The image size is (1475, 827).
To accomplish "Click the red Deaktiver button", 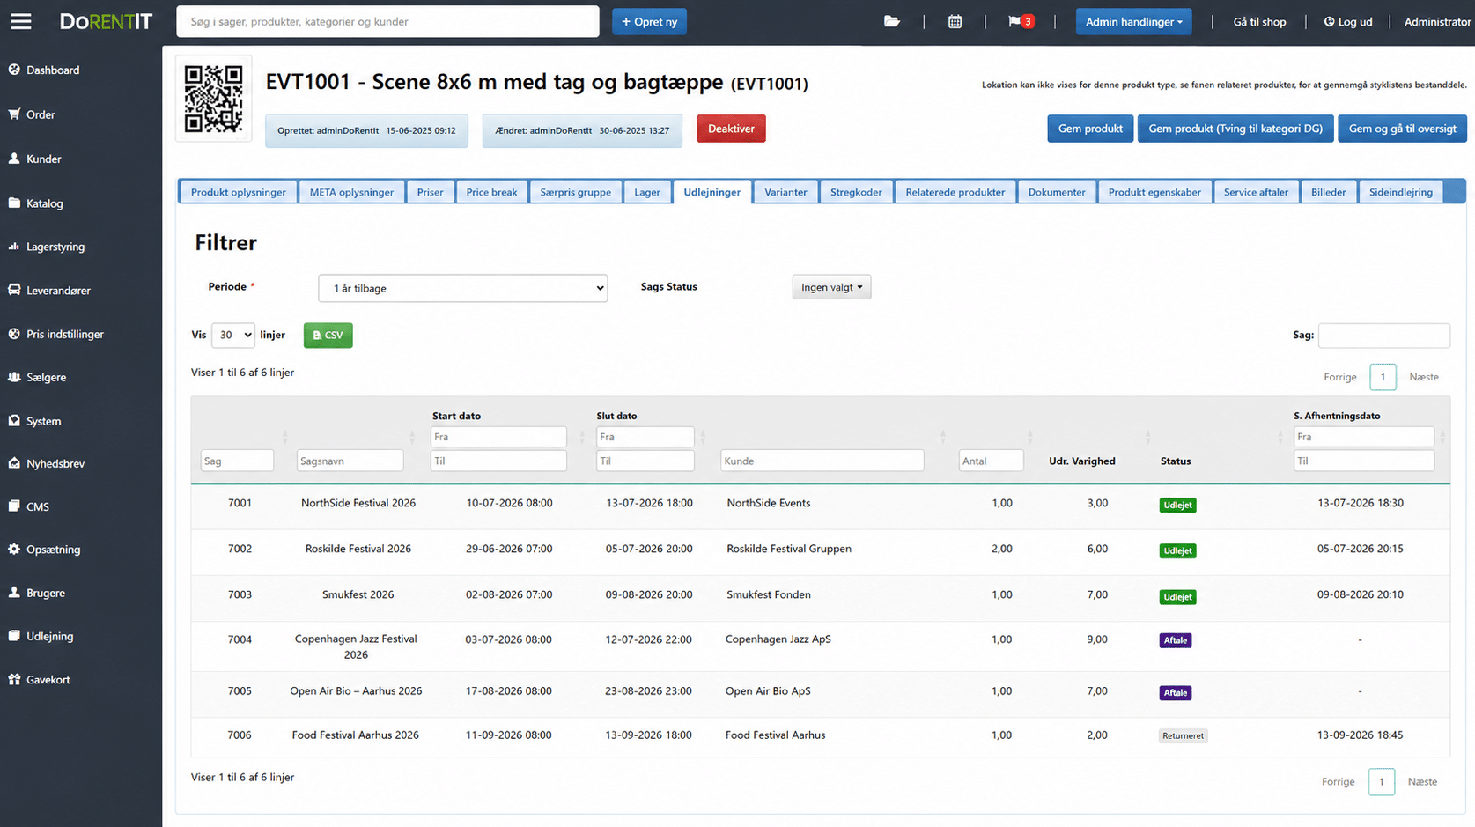I will (731, 129).
